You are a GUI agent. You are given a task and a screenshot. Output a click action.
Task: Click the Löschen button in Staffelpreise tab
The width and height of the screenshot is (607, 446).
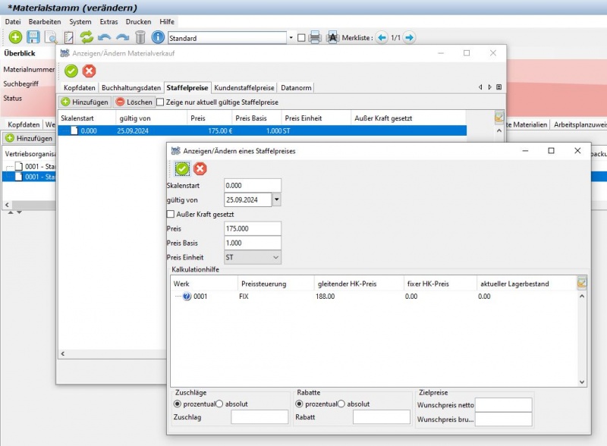click(x=134, y=102)
